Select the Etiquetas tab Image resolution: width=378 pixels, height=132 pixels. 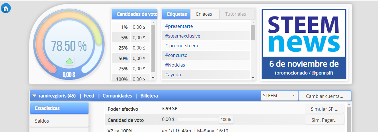click(x=177, y=14)
